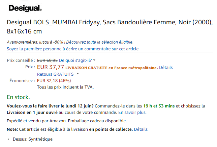The image size is (217, 147).
Task: Click the EUR 32,18 (46%) savings amount
Action: (54, 80)
